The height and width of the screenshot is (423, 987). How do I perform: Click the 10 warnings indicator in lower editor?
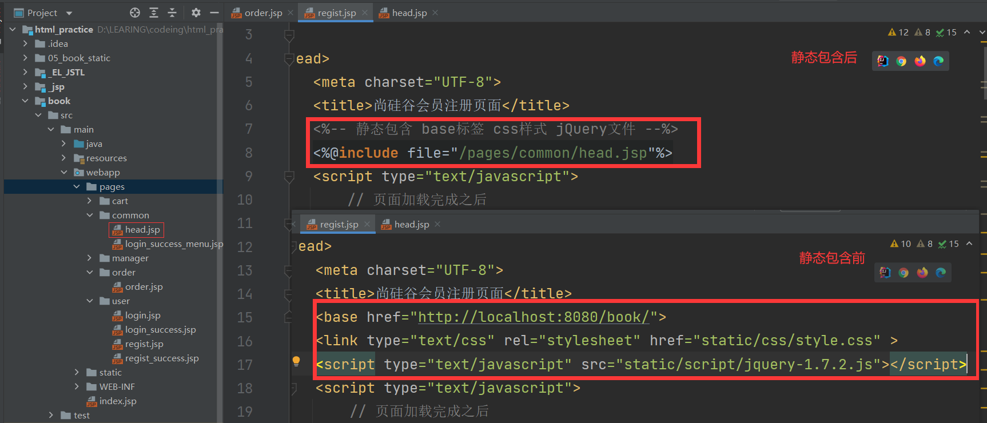click(900, 244)
